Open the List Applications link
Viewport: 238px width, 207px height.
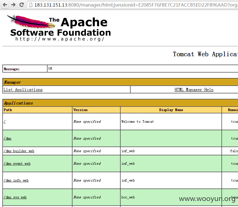point(23,90)
